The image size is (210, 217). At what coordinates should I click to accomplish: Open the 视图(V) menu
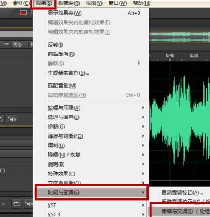[x=94, y=3]
